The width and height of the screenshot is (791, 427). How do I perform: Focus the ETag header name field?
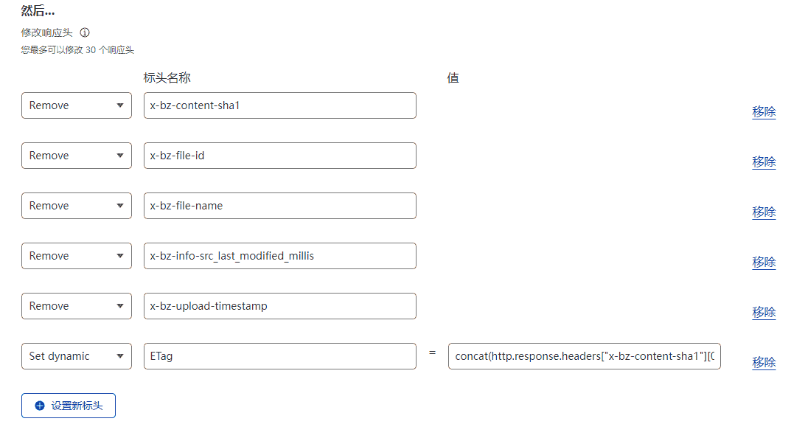(279, 356)
